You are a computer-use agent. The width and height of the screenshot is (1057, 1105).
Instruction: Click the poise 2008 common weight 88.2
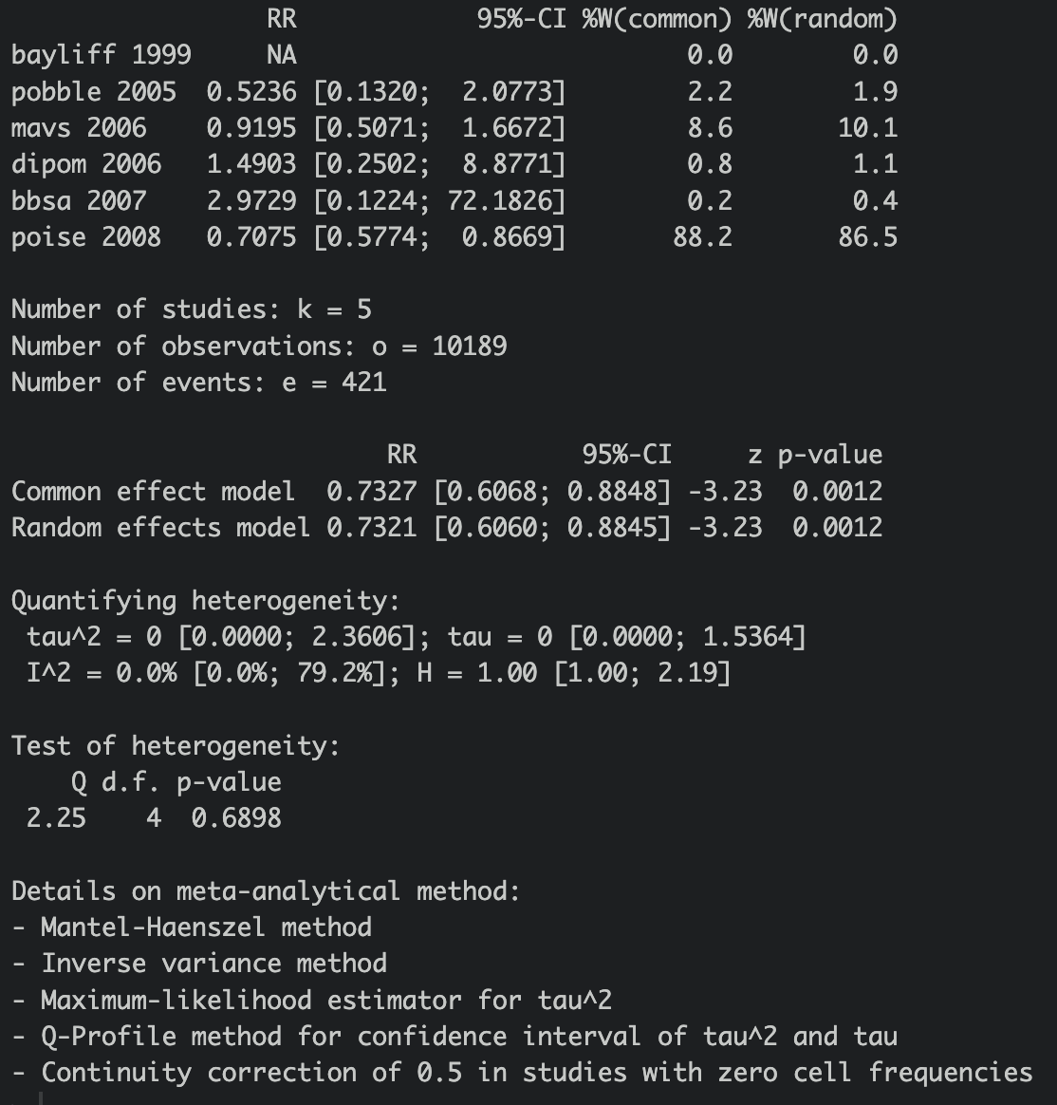(703, 236)
